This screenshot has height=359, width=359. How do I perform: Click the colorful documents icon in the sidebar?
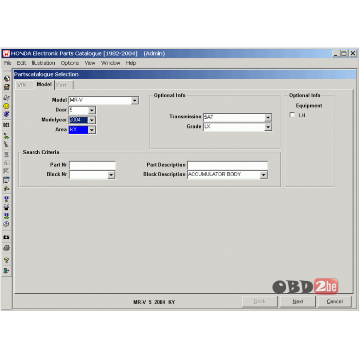coord(6,79)
